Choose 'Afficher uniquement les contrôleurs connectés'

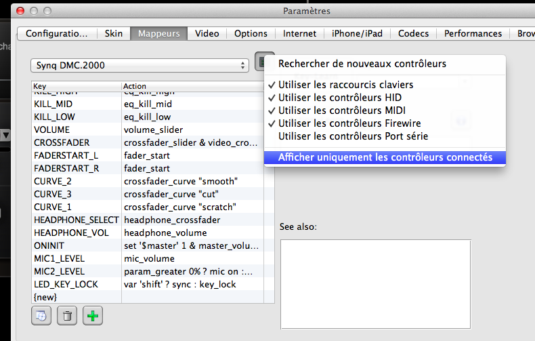[385, 157]
